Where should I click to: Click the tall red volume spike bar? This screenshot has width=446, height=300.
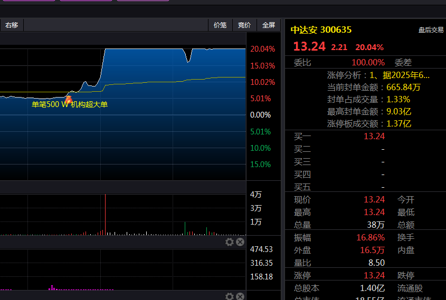click(x=105, y=215)
